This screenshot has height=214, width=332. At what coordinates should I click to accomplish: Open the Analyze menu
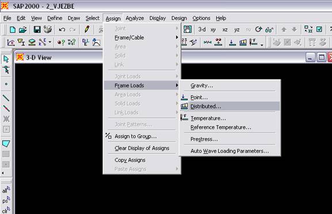135,18
